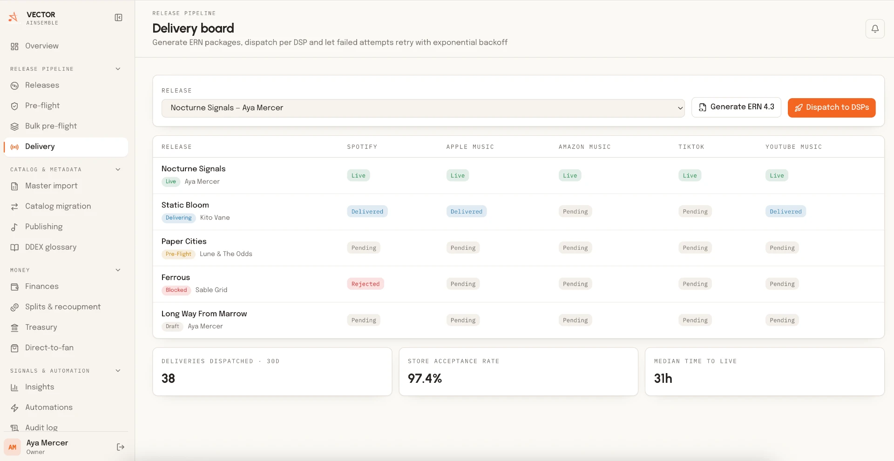Open Catalog migration arrows icon

click(14, 207)
